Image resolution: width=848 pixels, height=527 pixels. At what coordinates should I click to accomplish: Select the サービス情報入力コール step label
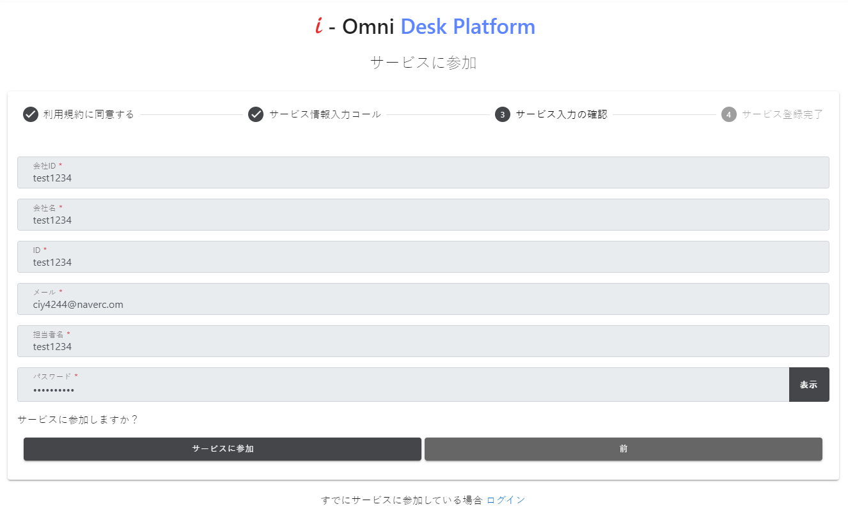tap(325, 114)
